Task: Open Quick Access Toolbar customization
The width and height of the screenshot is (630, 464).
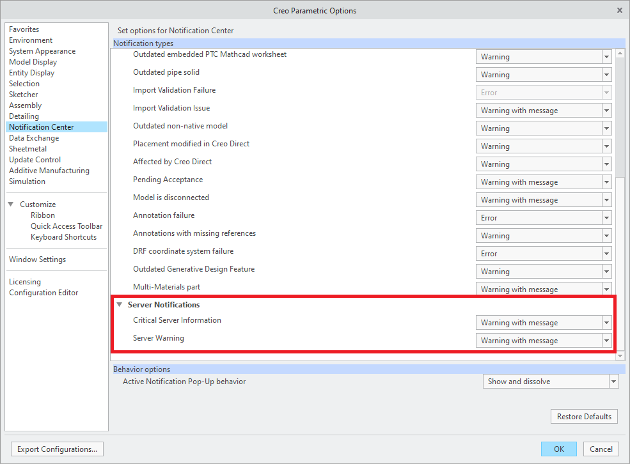Action: coord(67,226)
